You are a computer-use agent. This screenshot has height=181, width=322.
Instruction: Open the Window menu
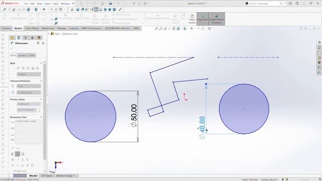tap(65, 4)
